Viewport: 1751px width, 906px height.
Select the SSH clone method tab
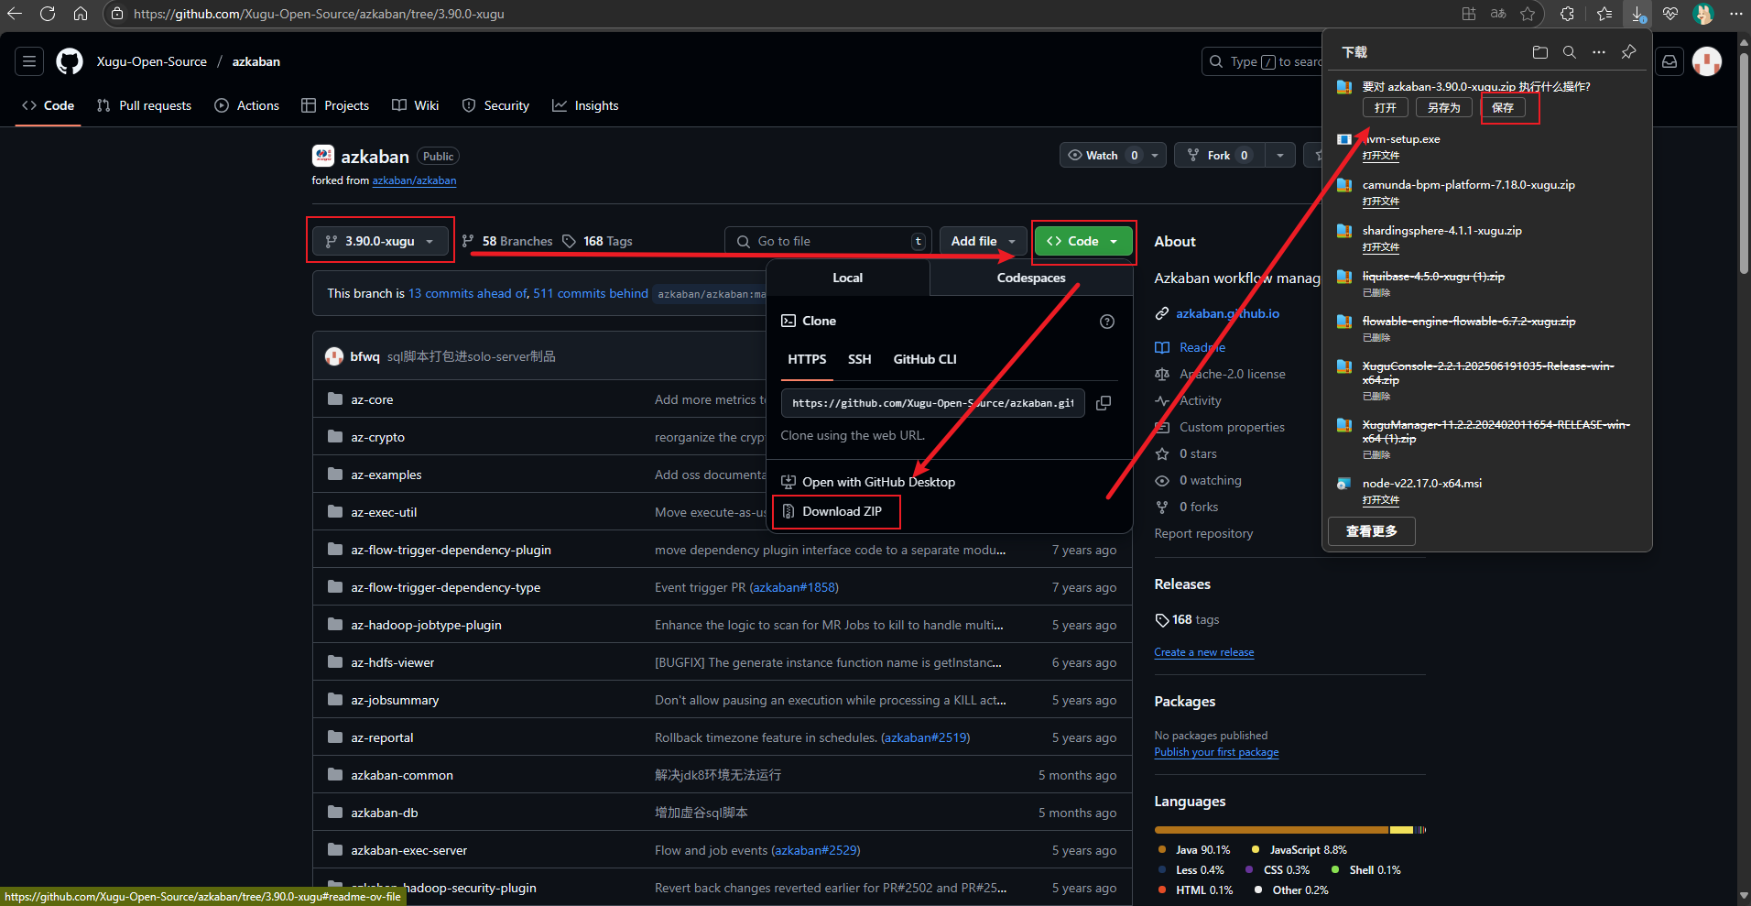(x=859, y=359)
